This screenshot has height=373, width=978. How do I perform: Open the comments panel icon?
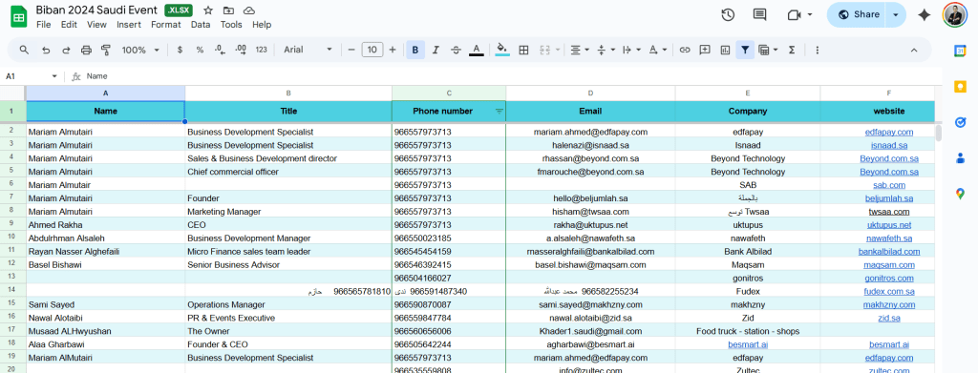(x=759, y=15)
